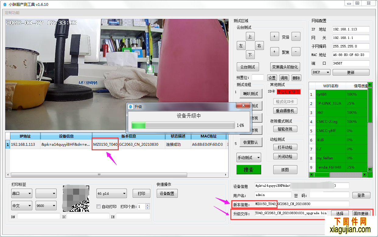Screen dimensions: 378x237
Task: Pan the camera left with 左 button
Action: tap(241, 46)
